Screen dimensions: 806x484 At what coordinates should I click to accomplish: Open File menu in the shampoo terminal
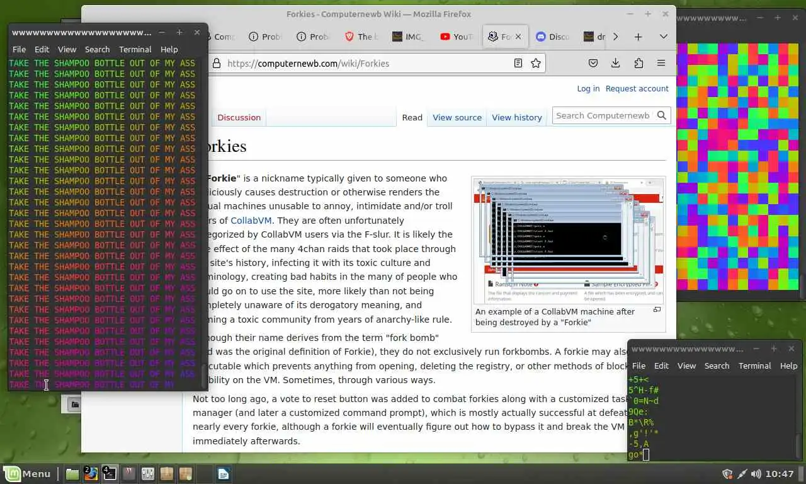tap(19, 49)
